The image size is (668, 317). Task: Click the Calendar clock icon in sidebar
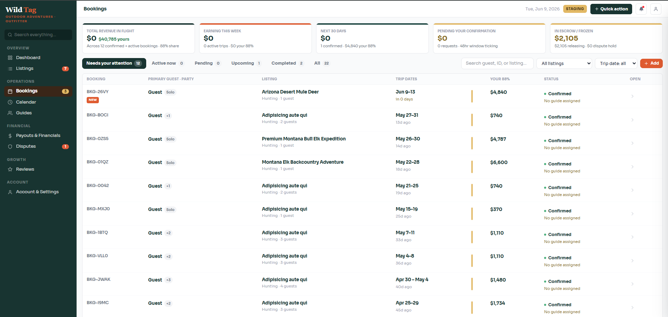[10, 102]
